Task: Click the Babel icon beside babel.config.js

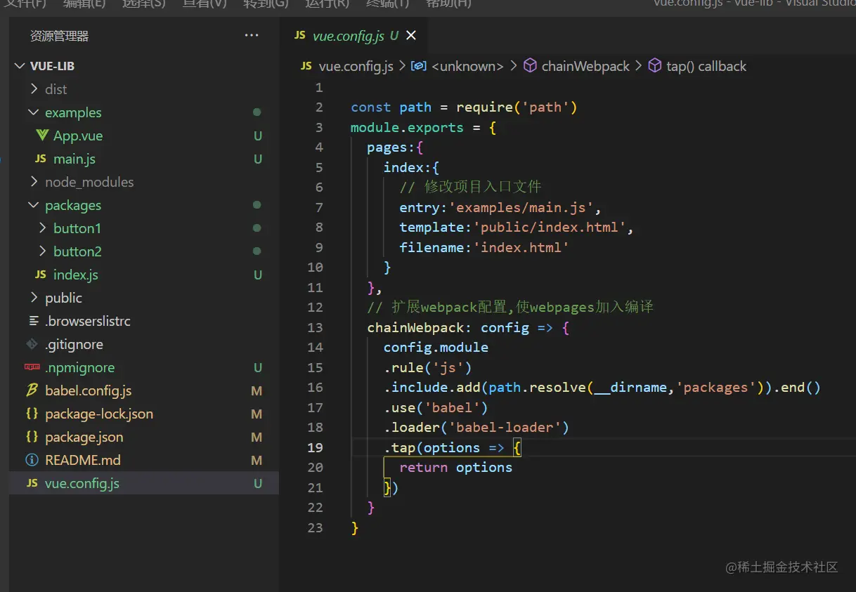Action: (x=32, y=390)
